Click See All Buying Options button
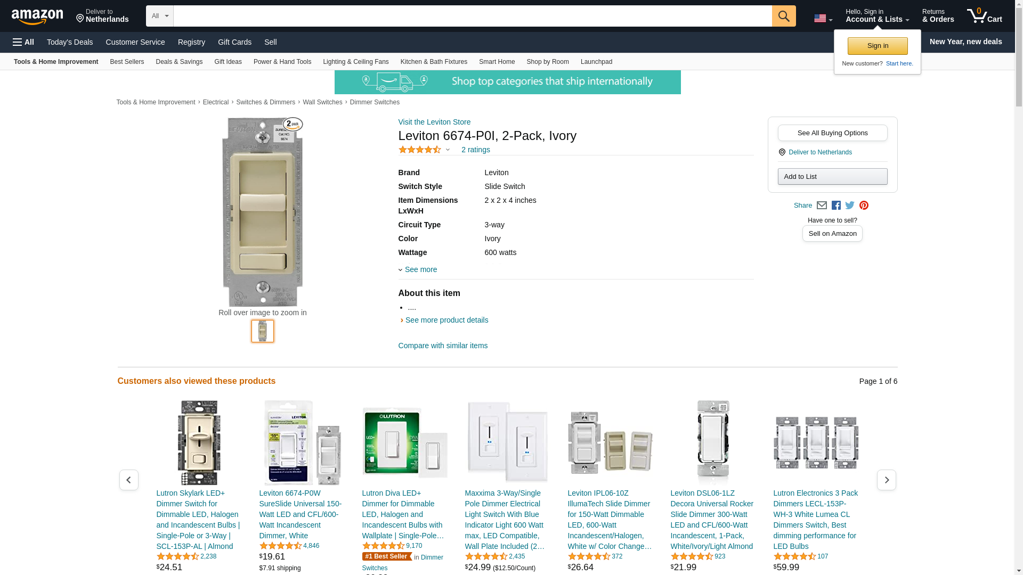This screenshot has width=1023, height=575. pos(832,133)
